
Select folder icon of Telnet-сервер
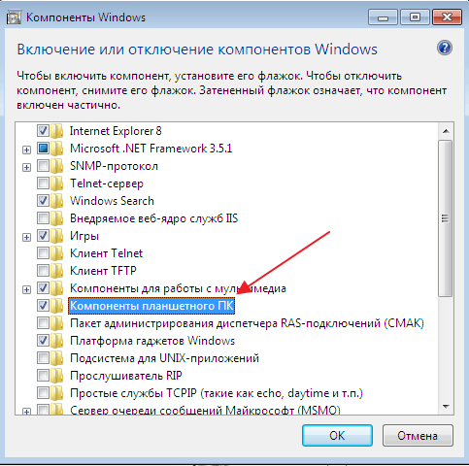[57, 183]
